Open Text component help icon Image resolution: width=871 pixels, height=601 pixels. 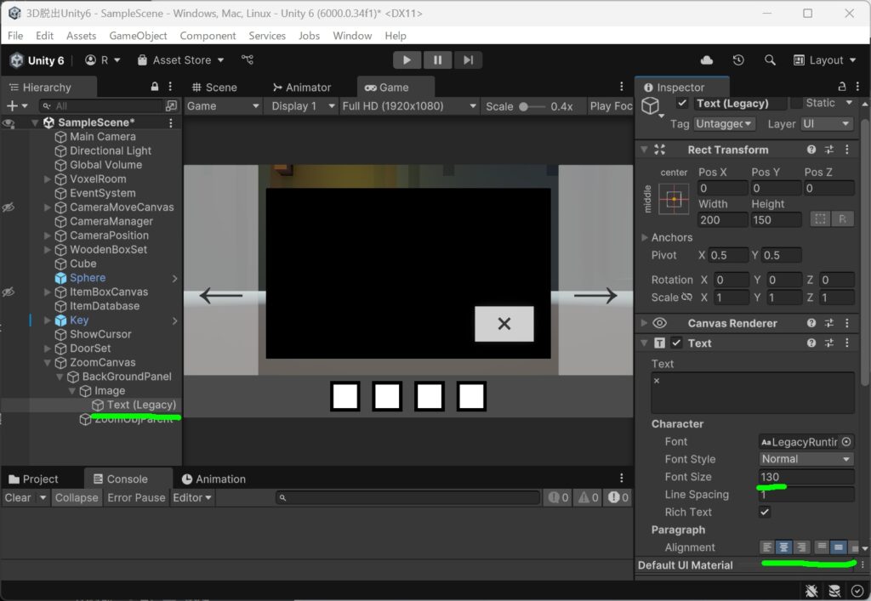tap(811, 343)
